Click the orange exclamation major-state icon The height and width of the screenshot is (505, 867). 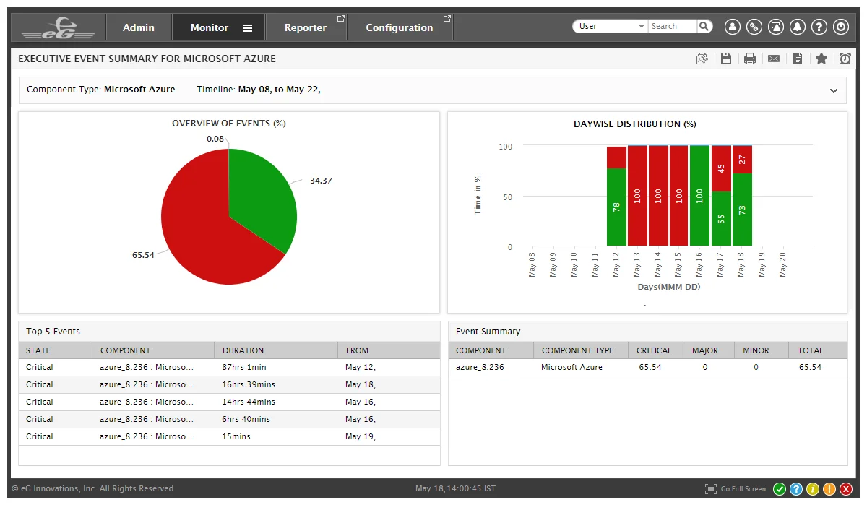point(829,489)
